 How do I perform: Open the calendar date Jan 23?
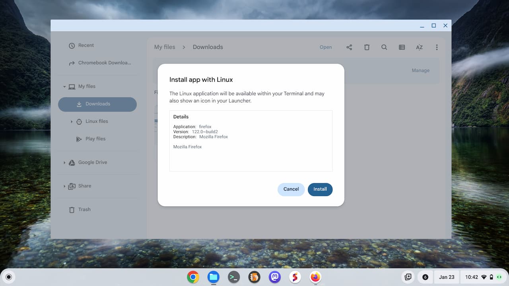tap(447, 277)
